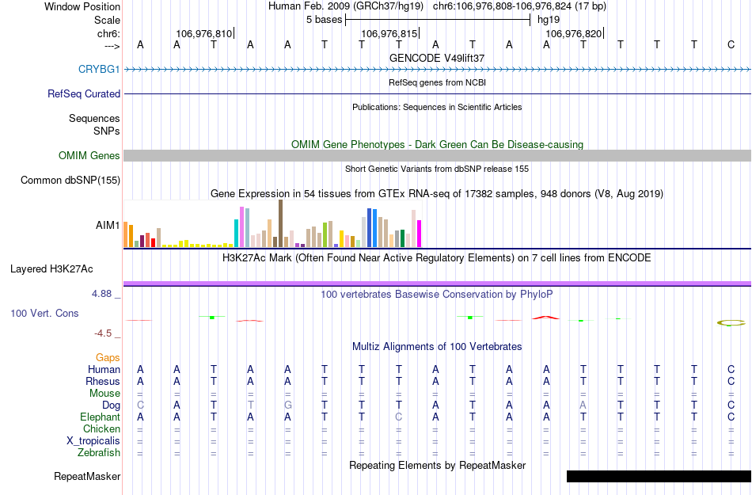Click the 'Human Feb. 2009 (GRCh37/hg19)' text

346,6
